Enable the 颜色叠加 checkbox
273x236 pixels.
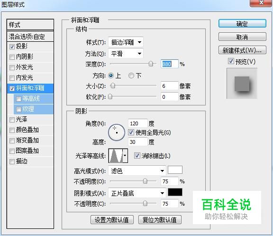pos(12,130)
